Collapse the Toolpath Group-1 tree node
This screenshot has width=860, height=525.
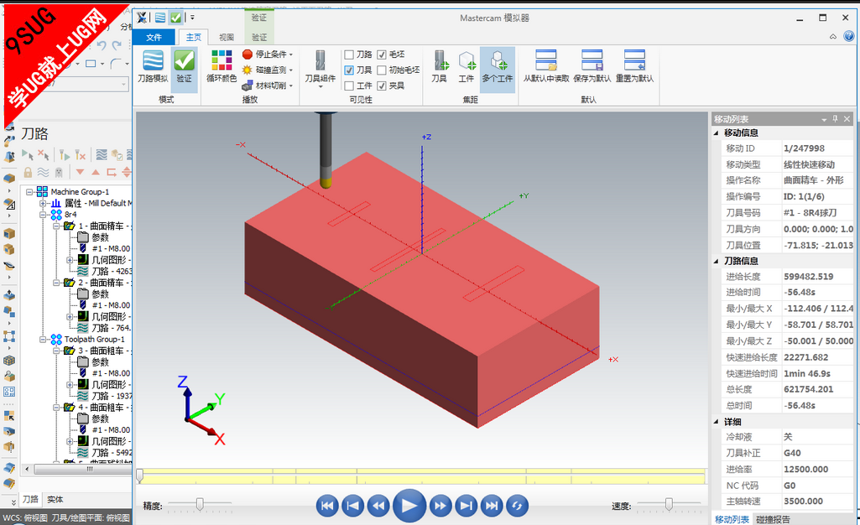(x=43, y=339)
